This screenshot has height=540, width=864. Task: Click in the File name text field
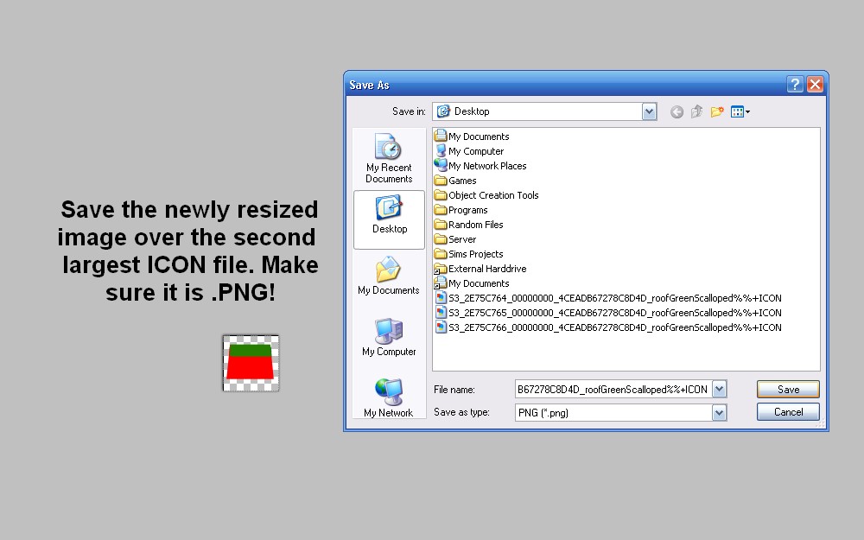pyautogui.click(x=613, y=389)
